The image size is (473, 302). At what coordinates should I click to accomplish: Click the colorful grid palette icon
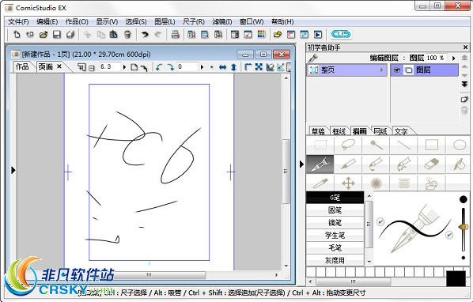tap(261, 34)
